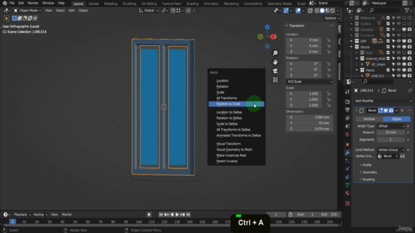Choose Rotation & Scale in Apply menu
The image size is (415, 233).
pyautogui.click(x=236, y=104)
